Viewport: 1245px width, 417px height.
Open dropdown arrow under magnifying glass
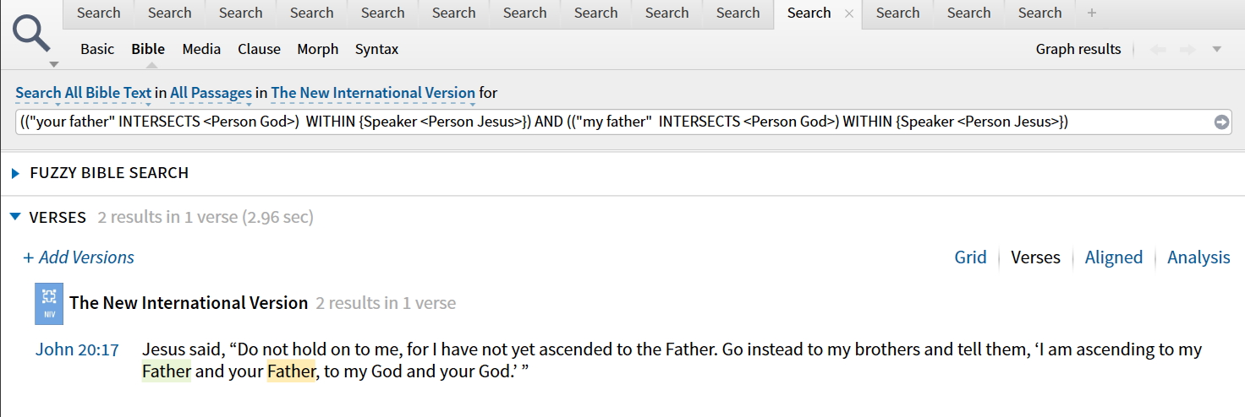(x=53, y=64)
